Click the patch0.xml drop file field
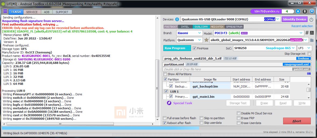This screenshot has width=317, height=138. pyautogui.click(x=237, y=69)
